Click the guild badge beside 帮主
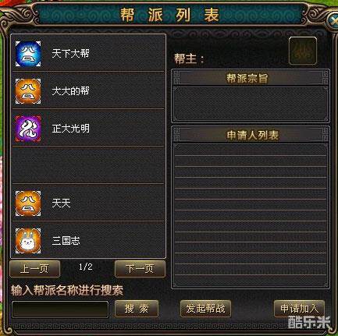 303,51
